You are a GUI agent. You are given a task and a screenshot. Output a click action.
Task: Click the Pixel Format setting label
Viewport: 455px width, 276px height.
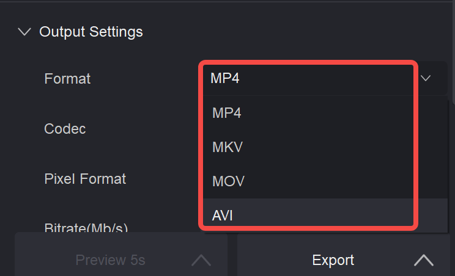coord(85,179)
